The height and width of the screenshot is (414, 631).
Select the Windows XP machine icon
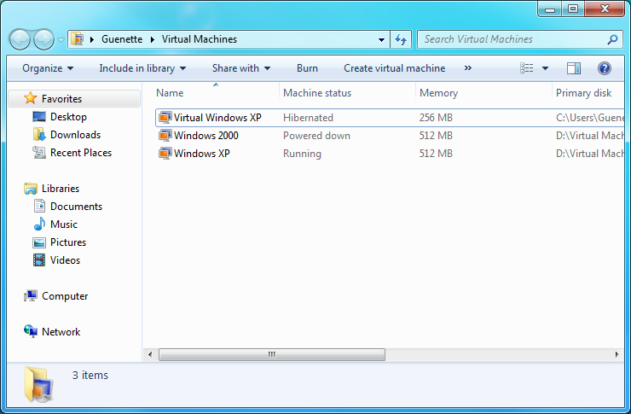165,154
